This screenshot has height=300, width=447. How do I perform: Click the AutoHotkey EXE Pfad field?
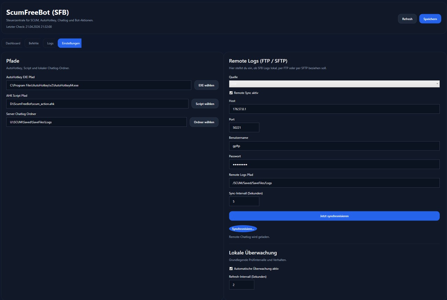98,85
